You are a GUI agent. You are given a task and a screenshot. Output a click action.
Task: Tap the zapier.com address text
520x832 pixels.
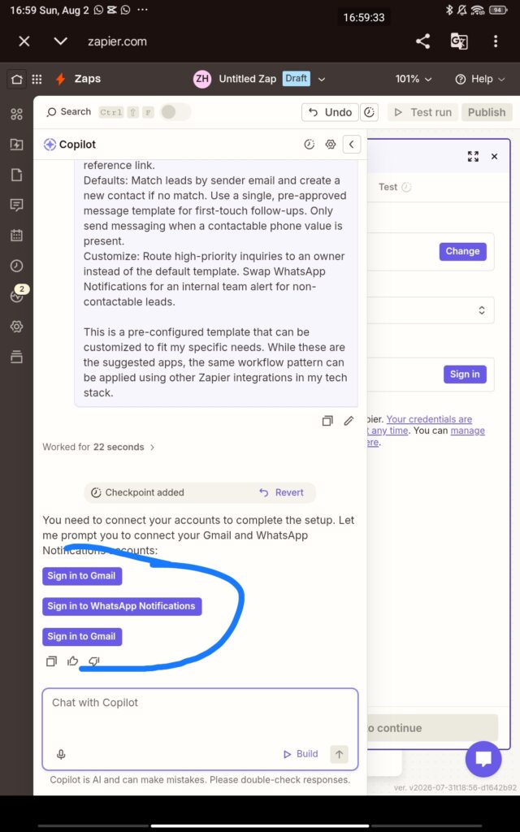click(117, 41)
